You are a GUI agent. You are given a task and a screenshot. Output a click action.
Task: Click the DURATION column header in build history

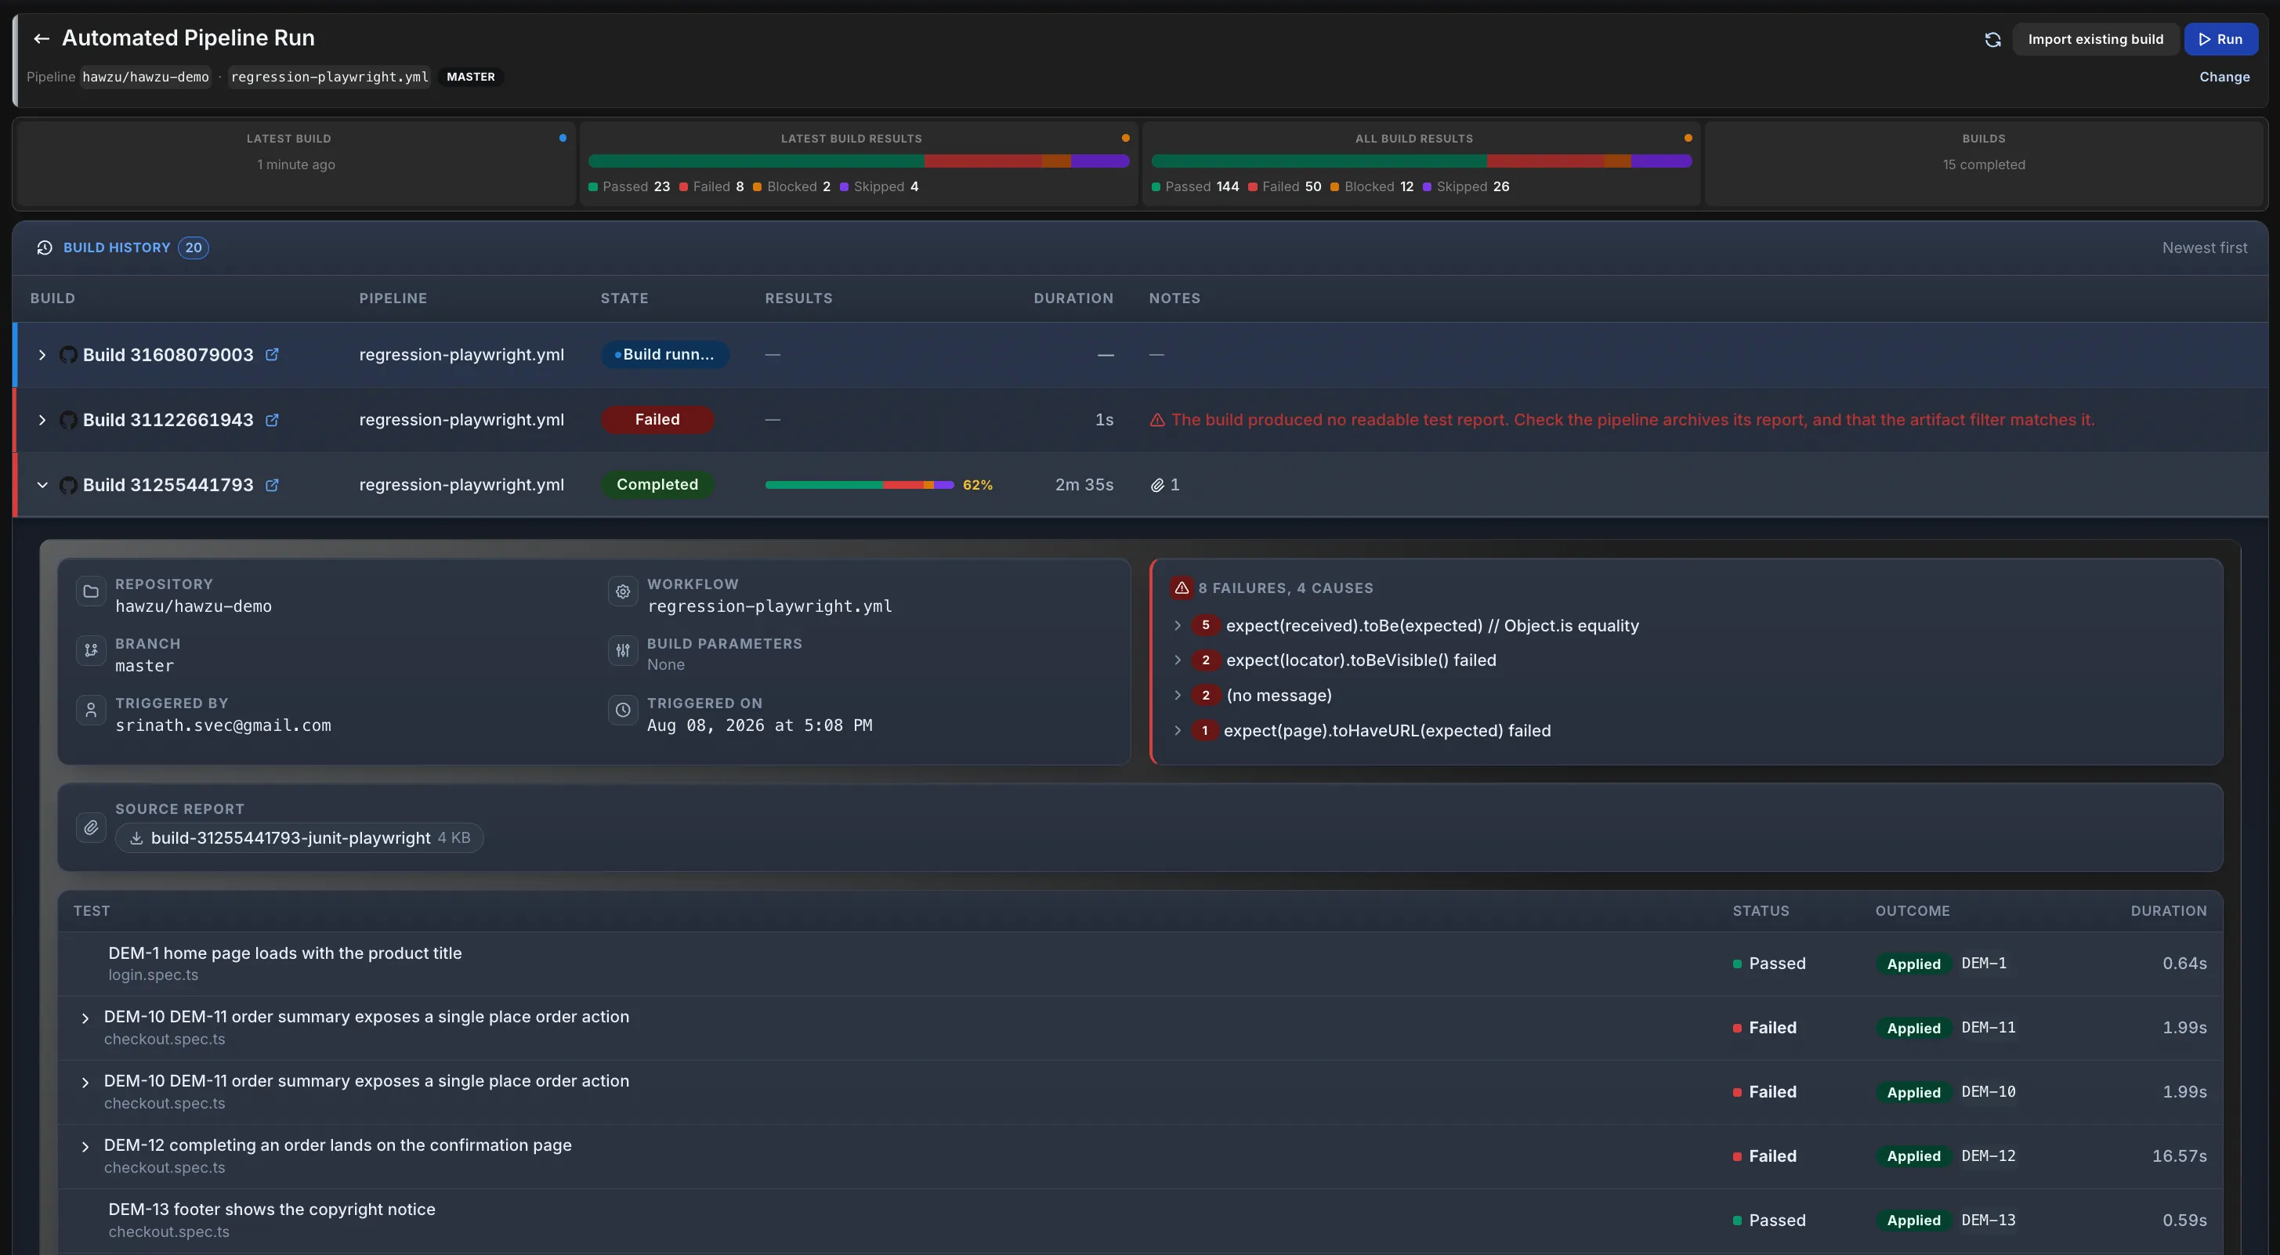point(1073,298)
